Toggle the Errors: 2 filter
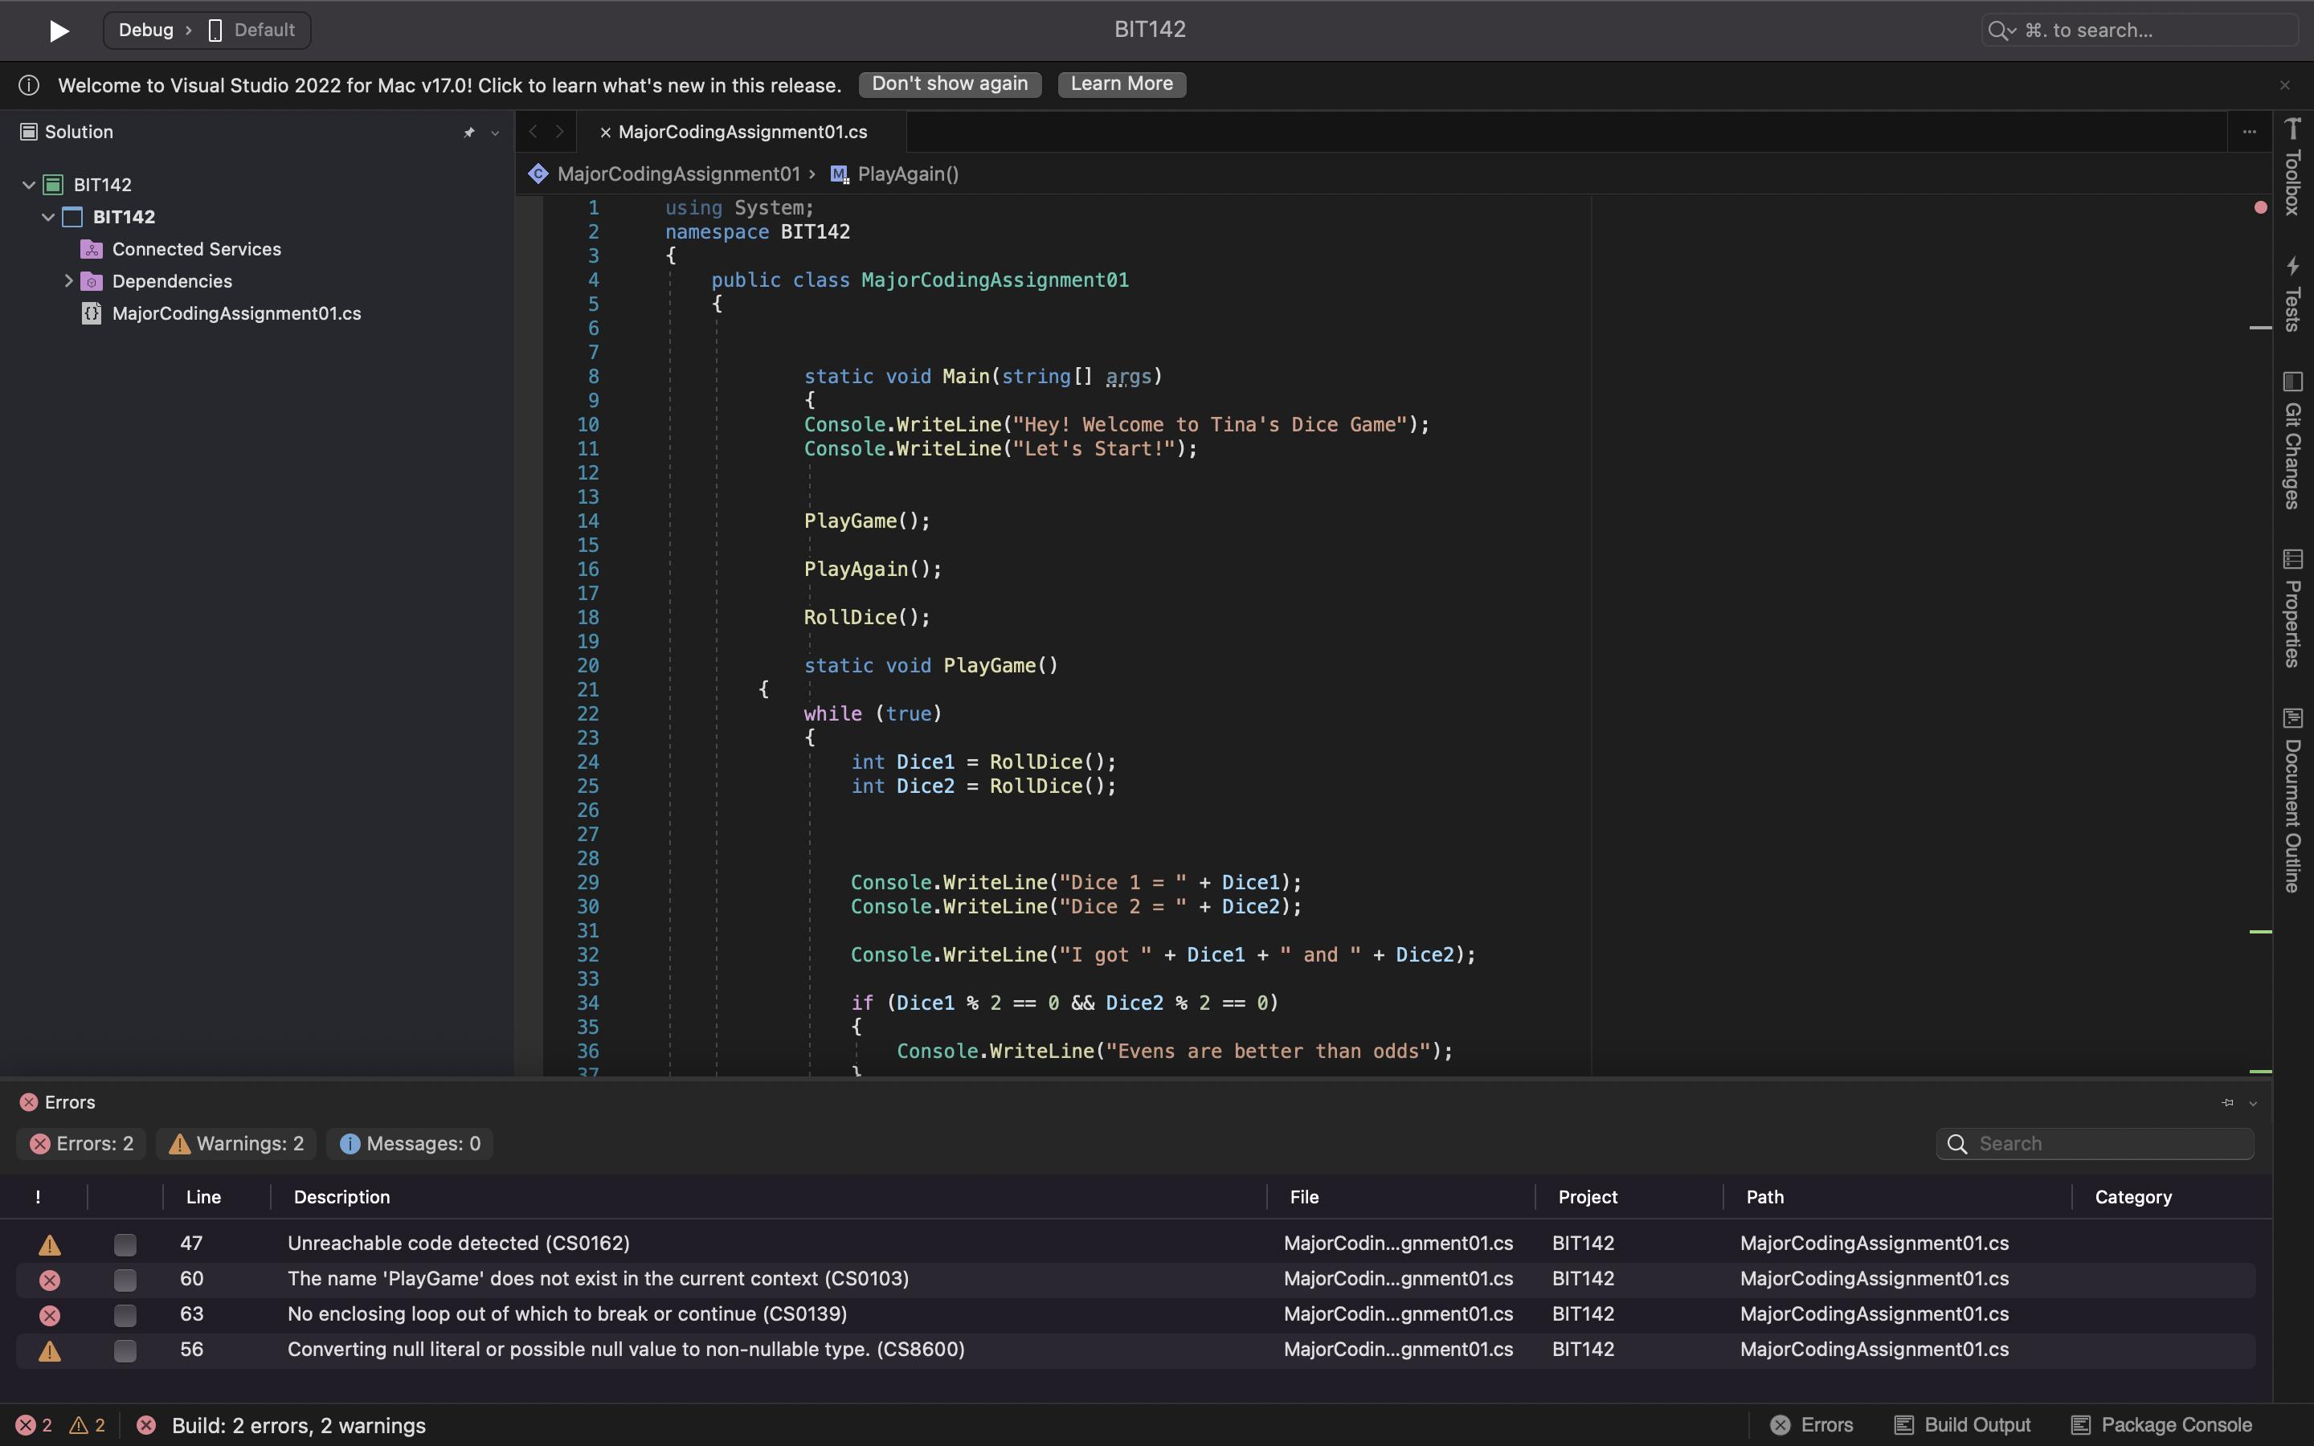2314x1446 pixels. click(81, 1144)
